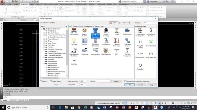The image size is (197, 110).
Task: Expand Relays/Contacts tree node
Action: pyautogui.click(x=44, y=39)
